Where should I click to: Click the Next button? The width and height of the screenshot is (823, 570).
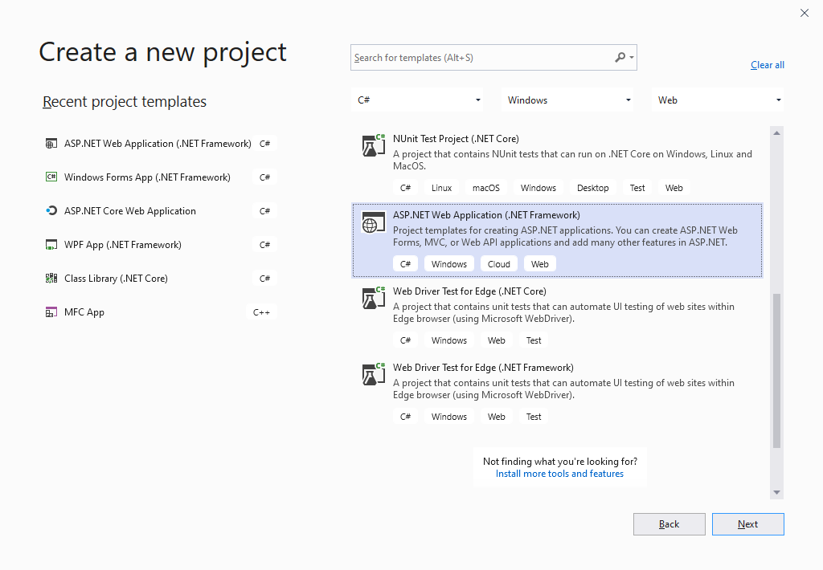click(x=748, y=524)
